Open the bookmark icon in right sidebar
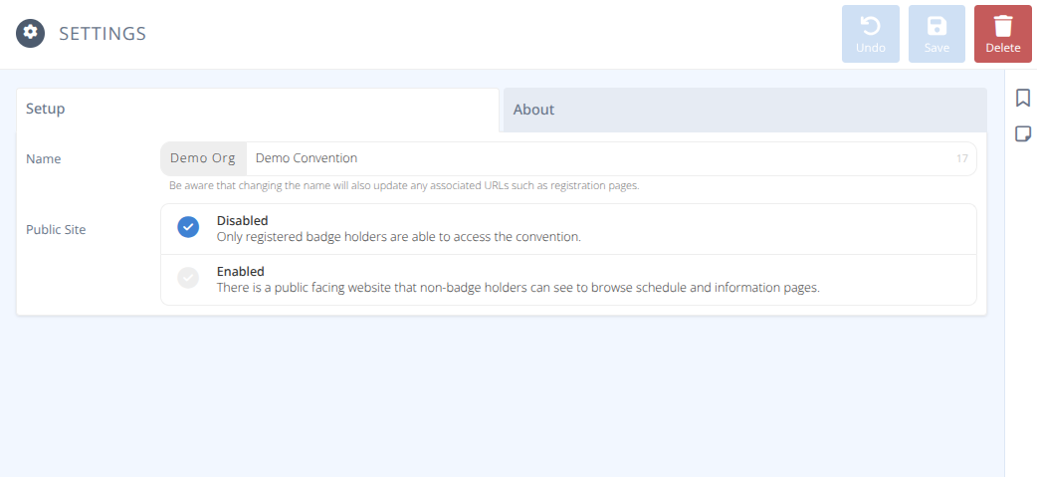Screen dimensions: 1037x477 point(1022,98)
